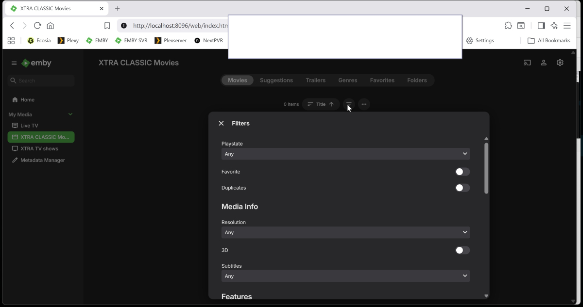Click the Filters panel scrollbar thumb
This screenshot has width=583, height=307.
coord(486,168)
